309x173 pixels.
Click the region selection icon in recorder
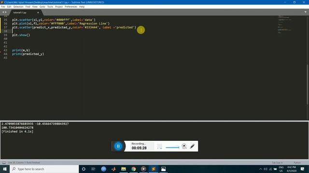tap(160, 146)
